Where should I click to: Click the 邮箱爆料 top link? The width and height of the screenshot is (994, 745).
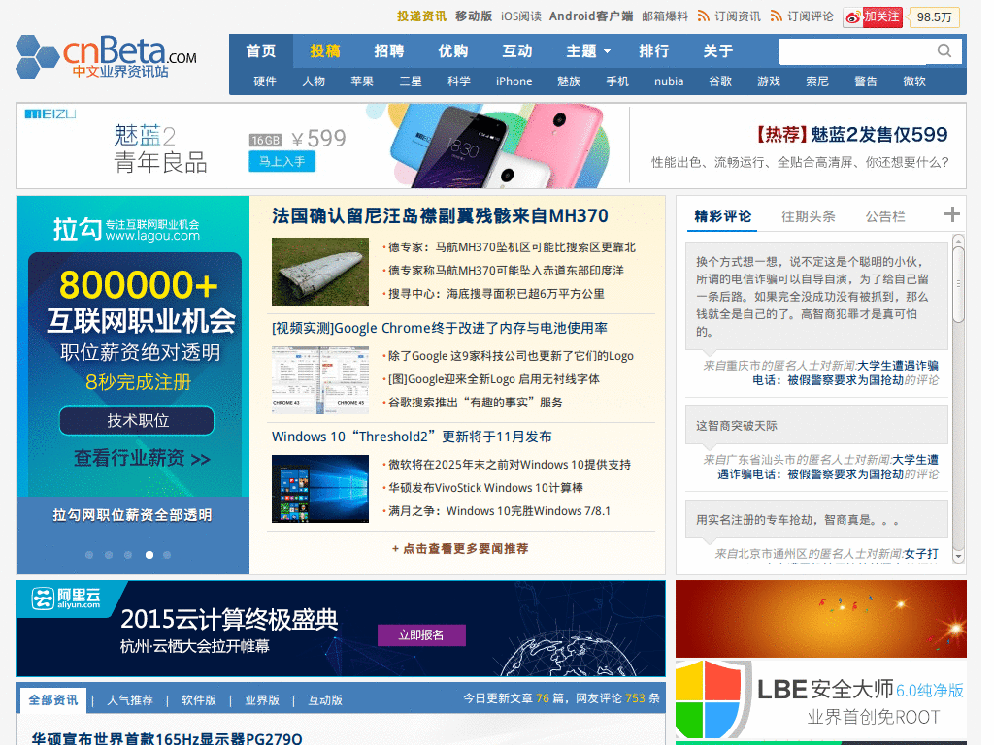point(664,16)
